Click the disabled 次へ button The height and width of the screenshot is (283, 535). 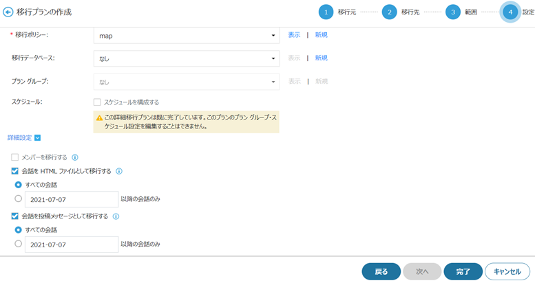(422, 271)
